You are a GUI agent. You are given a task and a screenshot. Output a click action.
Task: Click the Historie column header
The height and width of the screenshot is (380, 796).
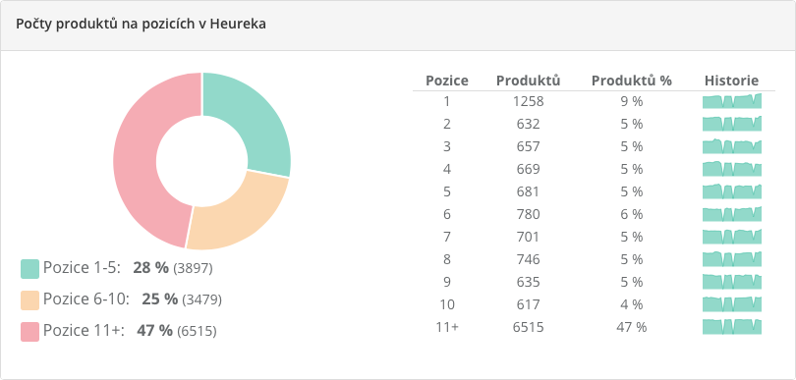(x=731, y=81)
